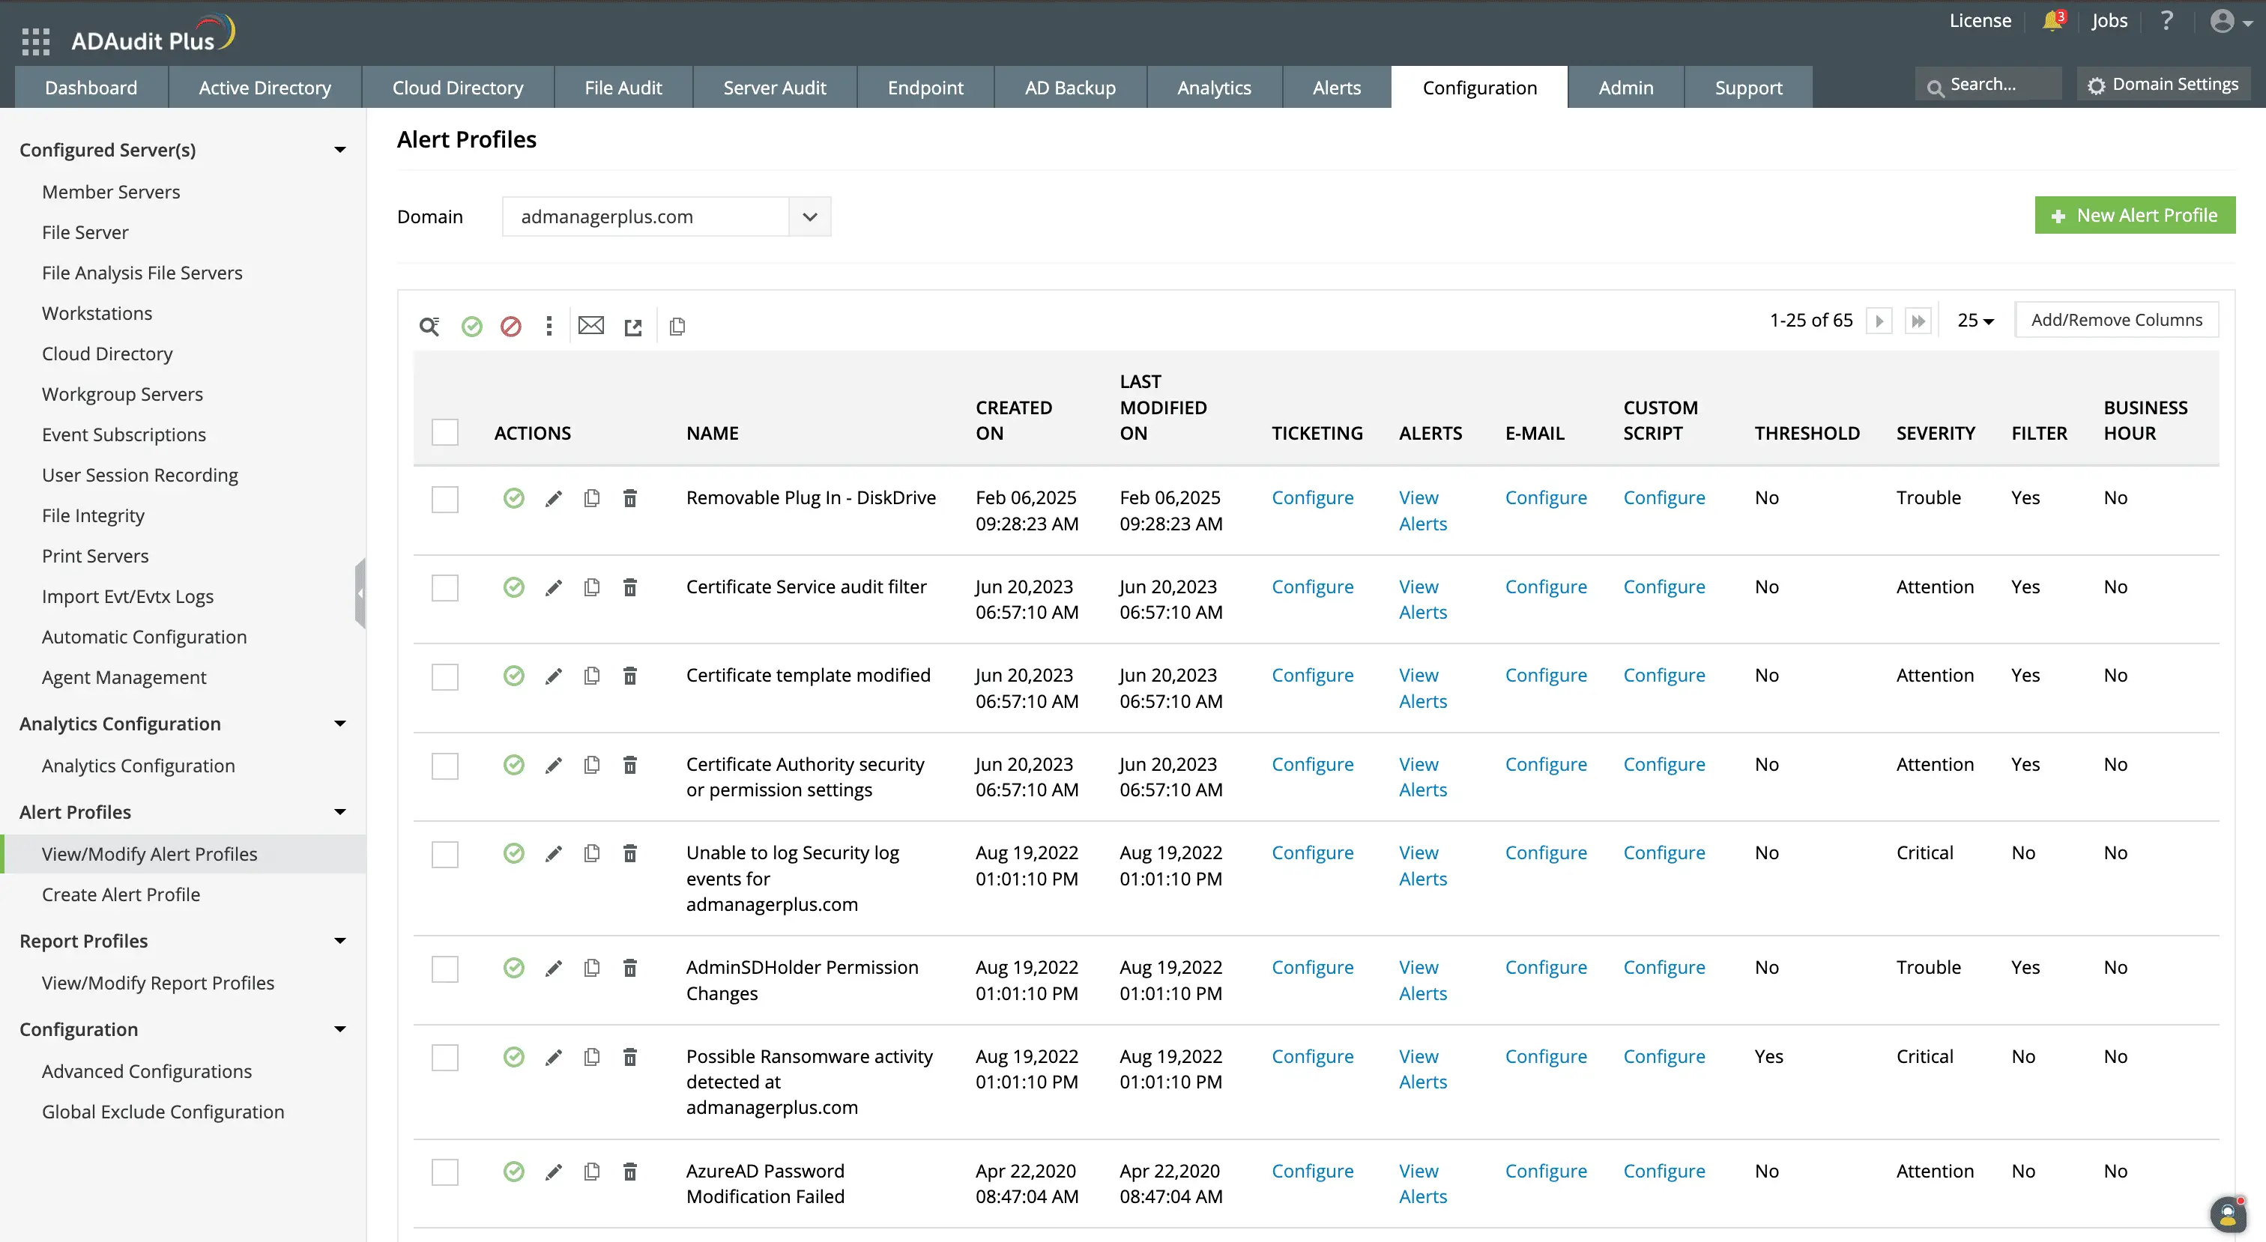Collapse the Configured Server(s) section

339,150
